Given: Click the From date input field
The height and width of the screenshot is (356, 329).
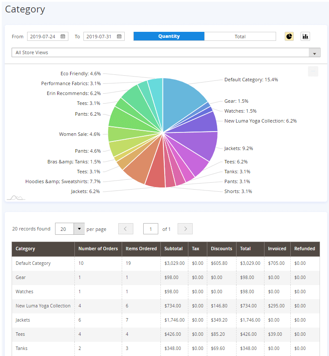Looking at the screenshot, I should pos(43,37).
